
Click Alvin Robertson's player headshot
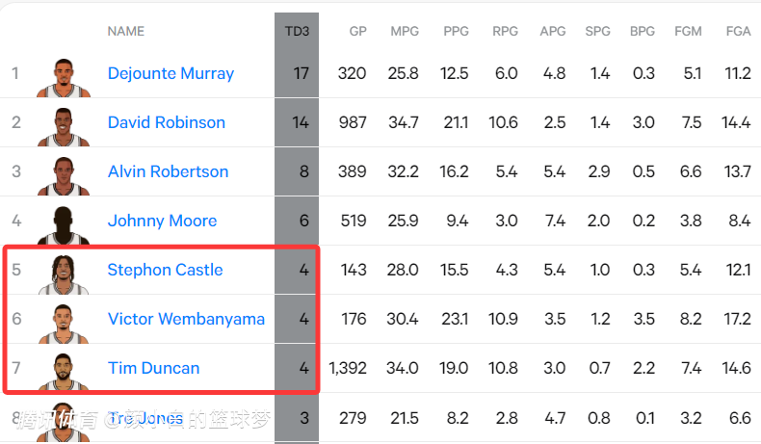pos(64,173)
